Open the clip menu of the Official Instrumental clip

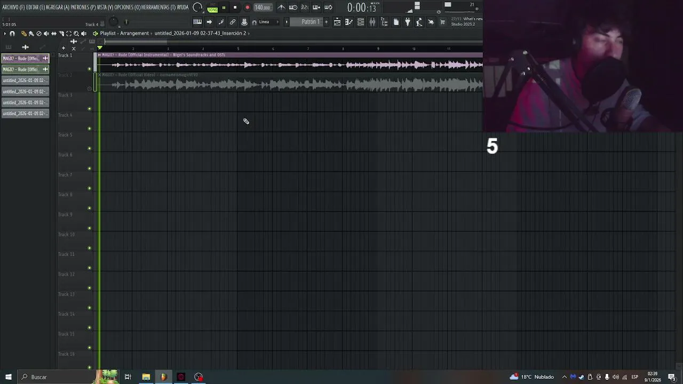pos(99,55)
